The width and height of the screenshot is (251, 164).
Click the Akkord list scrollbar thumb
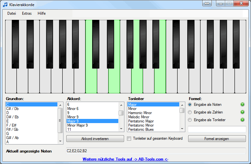point(121,113)
